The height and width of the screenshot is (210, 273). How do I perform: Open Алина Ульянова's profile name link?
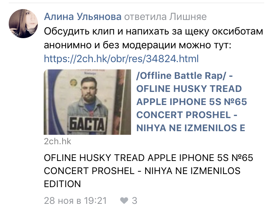click(83, 17)
